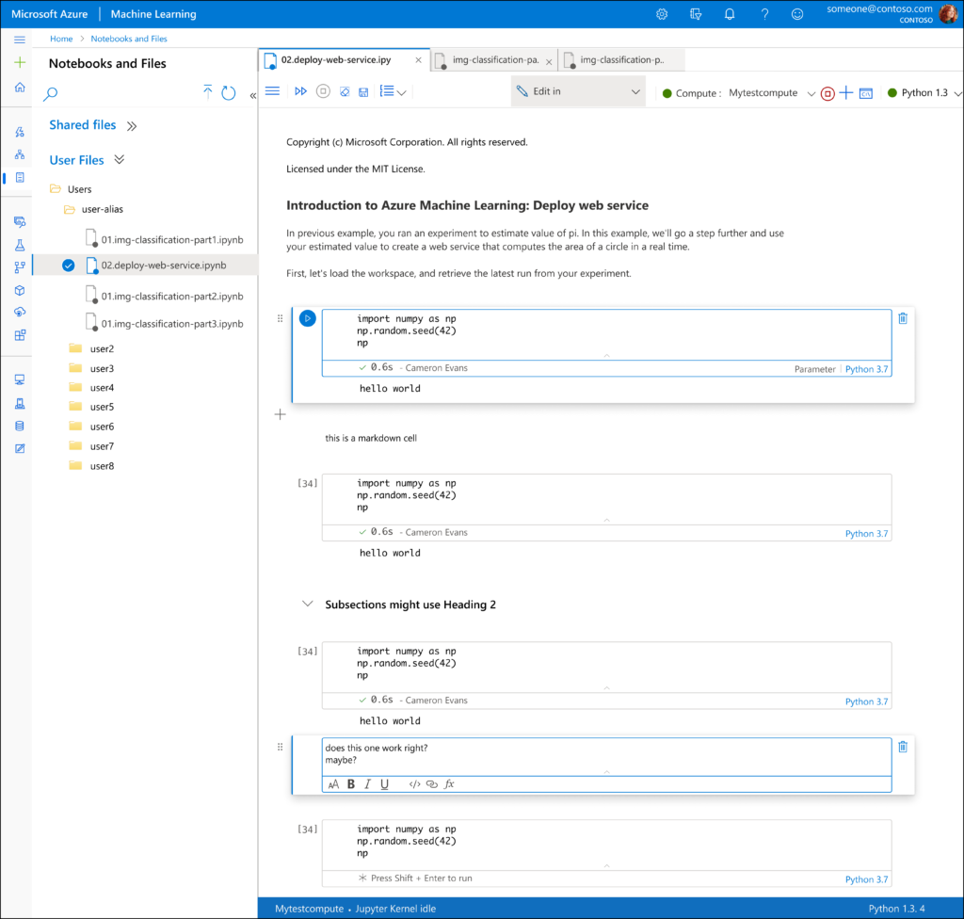The image size is (964, 919).
Task: Open the Compute section from left sidebar
Action: click(17, 379)
